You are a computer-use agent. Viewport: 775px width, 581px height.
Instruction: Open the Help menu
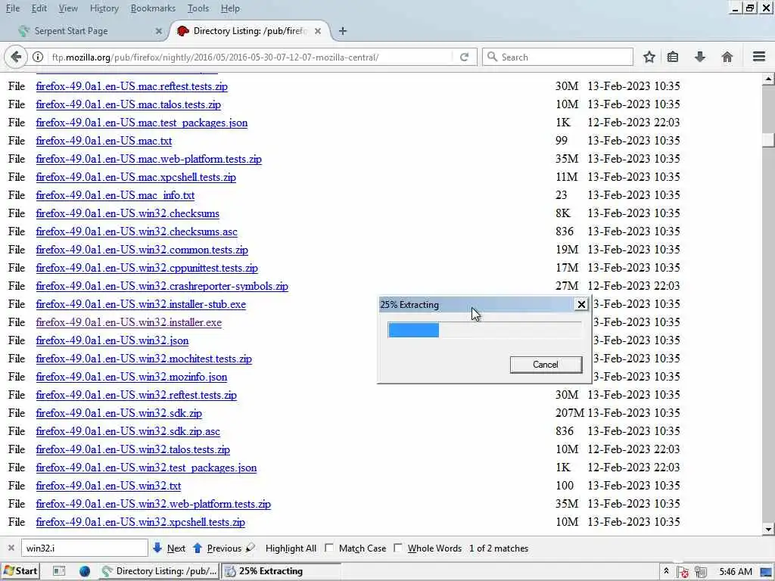(230, 8)
